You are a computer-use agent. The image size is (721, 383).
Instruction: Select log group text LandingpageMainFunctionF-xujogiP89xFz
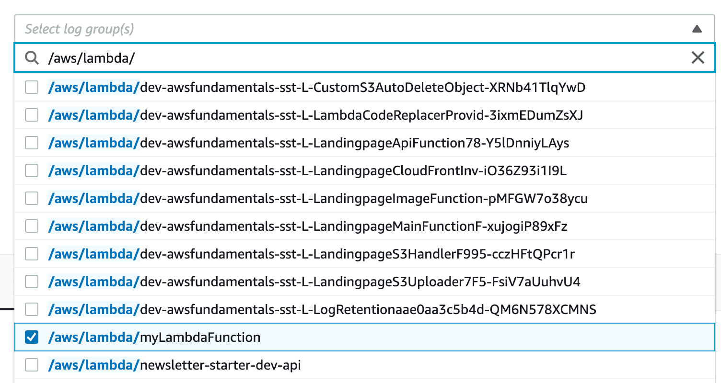(x=308, y=226)
